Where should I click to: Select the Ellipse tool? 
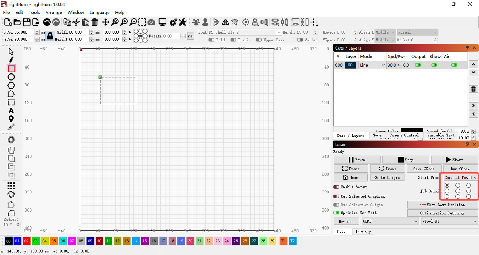pyautogui.click(x=11, y=77)
